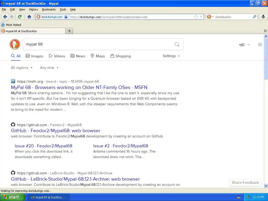Screen dimensions: 268x201
Task: Open the Tools menu
Action: [63, 9]
